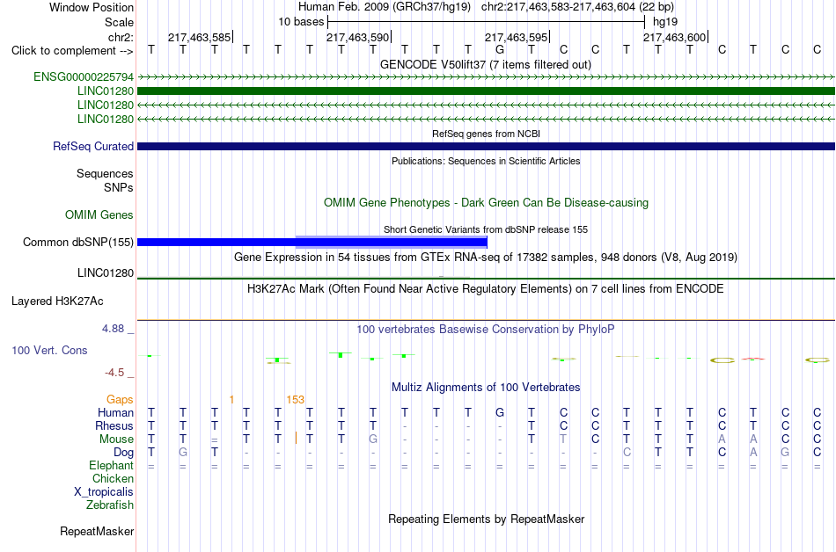
Task: Click the 'hg19' assembly label
Action: pos(665,22)
